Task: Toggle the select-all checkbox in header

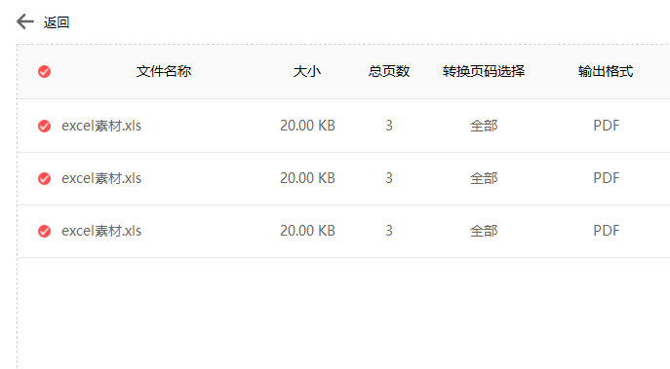Action: click(45, 71)
